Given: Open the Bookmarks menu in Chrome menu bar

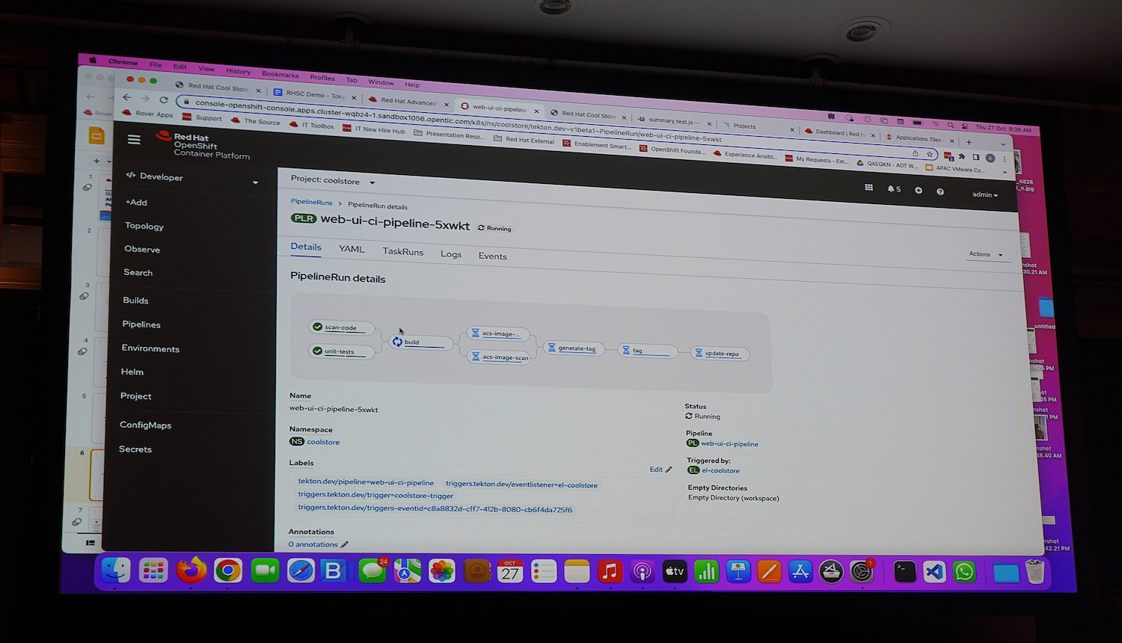Looking at the screenshot, I should (x=280, y=74).
